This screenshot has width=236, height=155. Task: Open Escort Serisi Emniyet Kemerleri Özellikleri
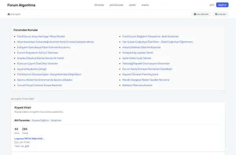(x=147, y=69)
